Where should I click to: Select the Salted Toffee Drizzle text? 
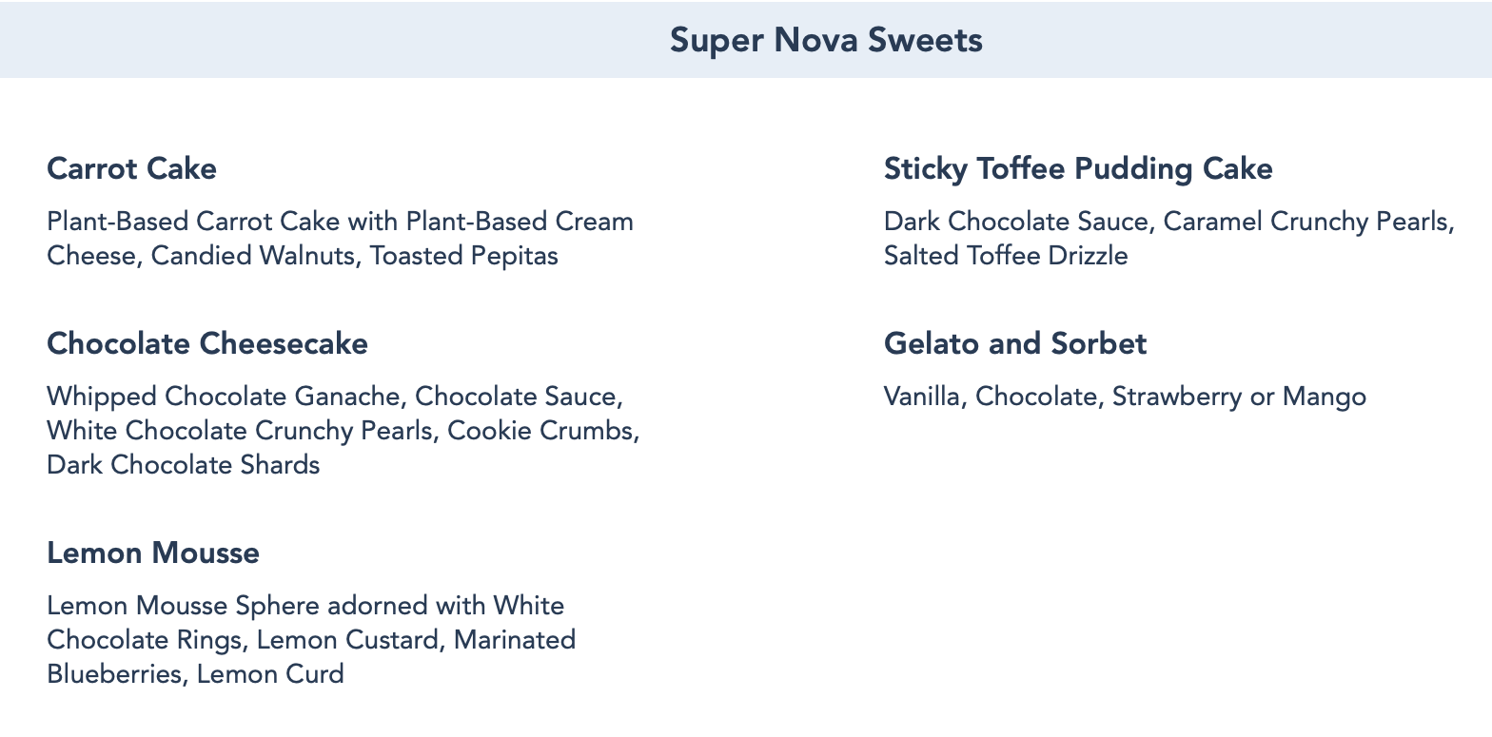[x=1006, y=256]
